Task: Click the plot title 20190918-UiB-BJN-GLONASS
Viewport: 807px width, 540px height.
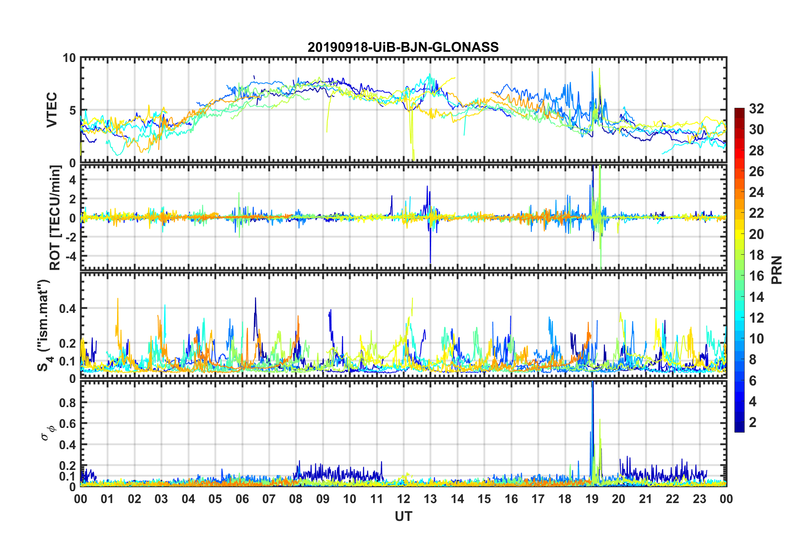Action: click(403, 47)
